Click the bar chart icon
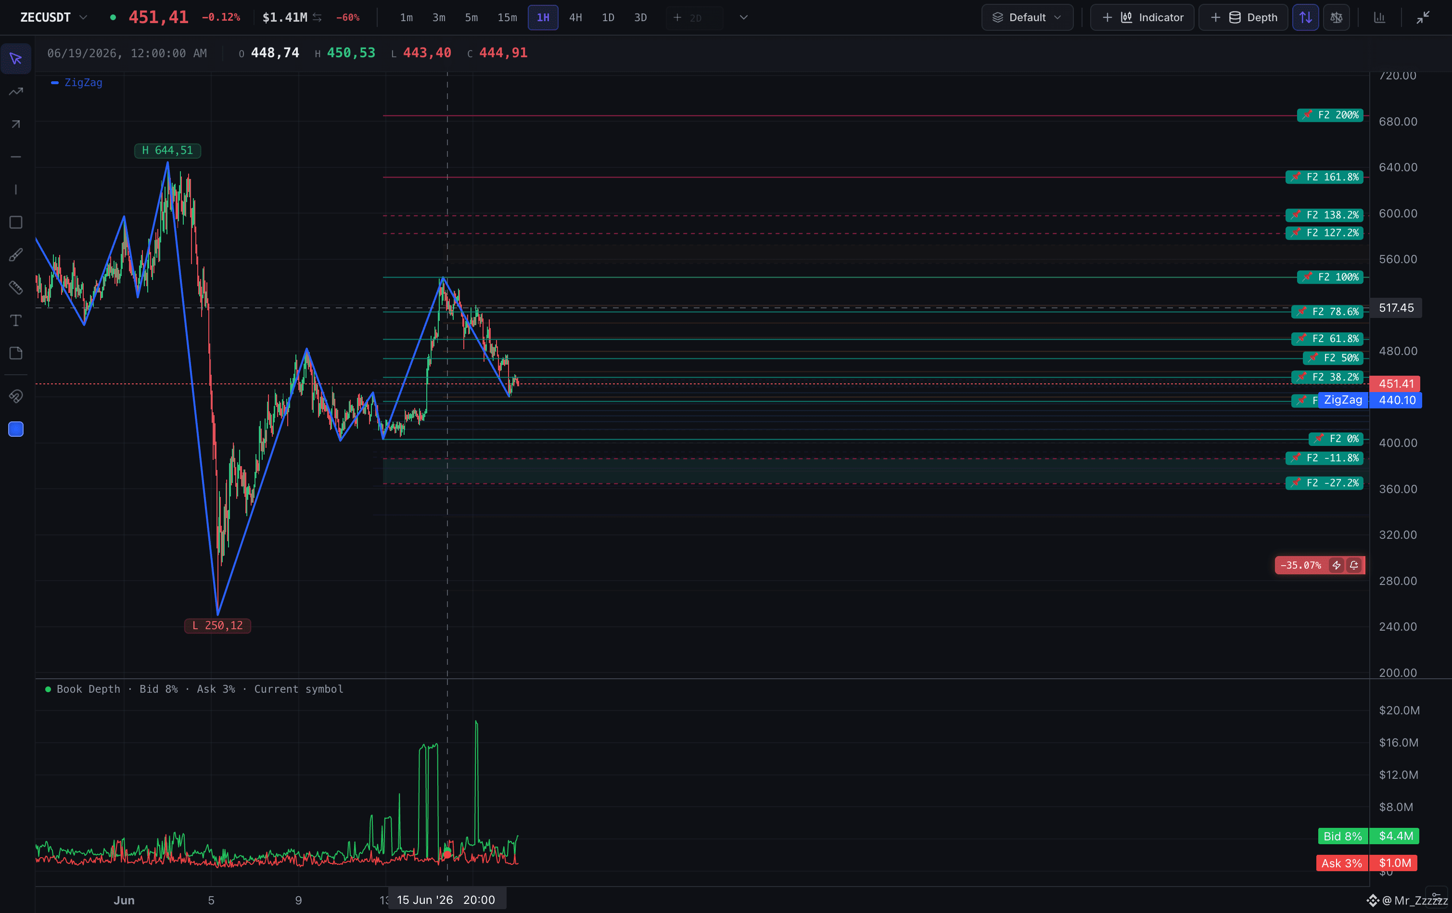 [1380, 17]
